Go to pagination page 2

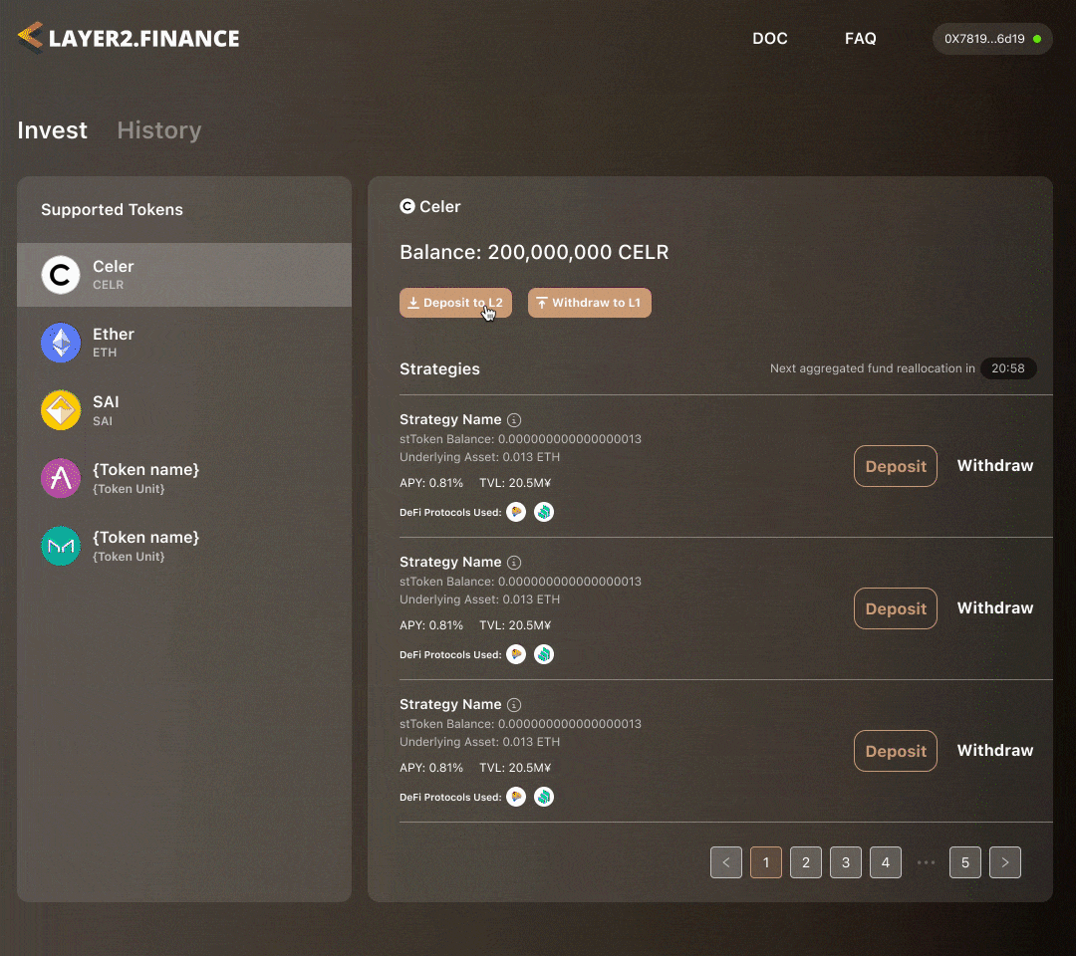806,862
